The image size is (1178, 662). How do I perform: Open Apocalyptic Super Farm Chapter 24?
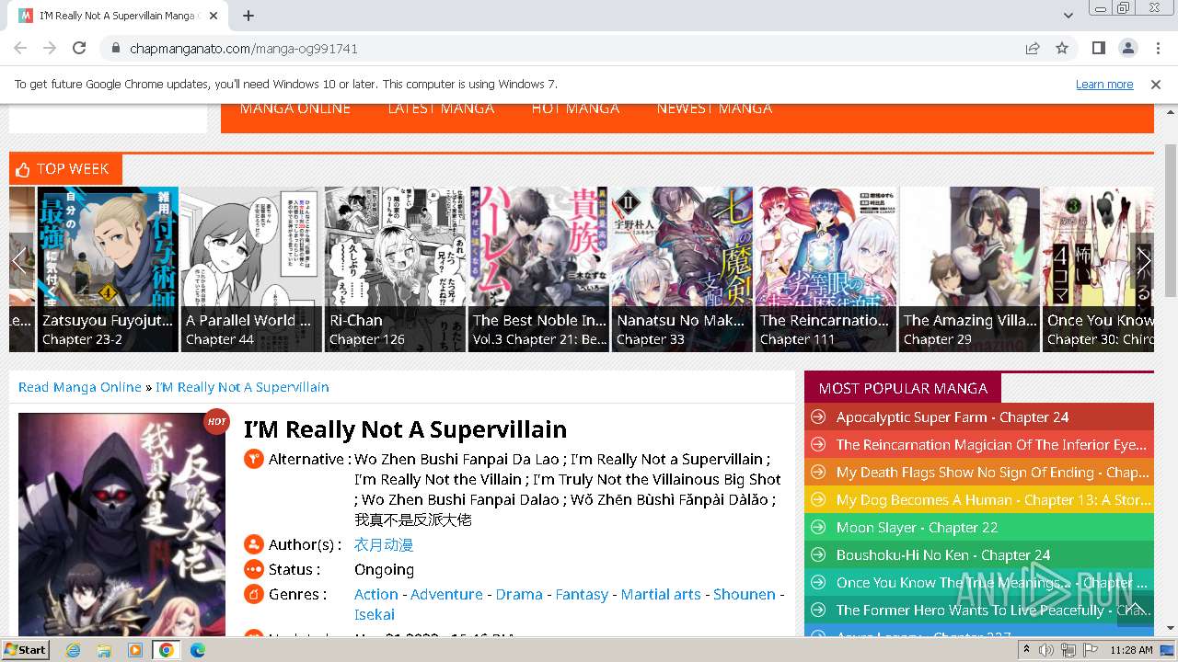[953, 417]
